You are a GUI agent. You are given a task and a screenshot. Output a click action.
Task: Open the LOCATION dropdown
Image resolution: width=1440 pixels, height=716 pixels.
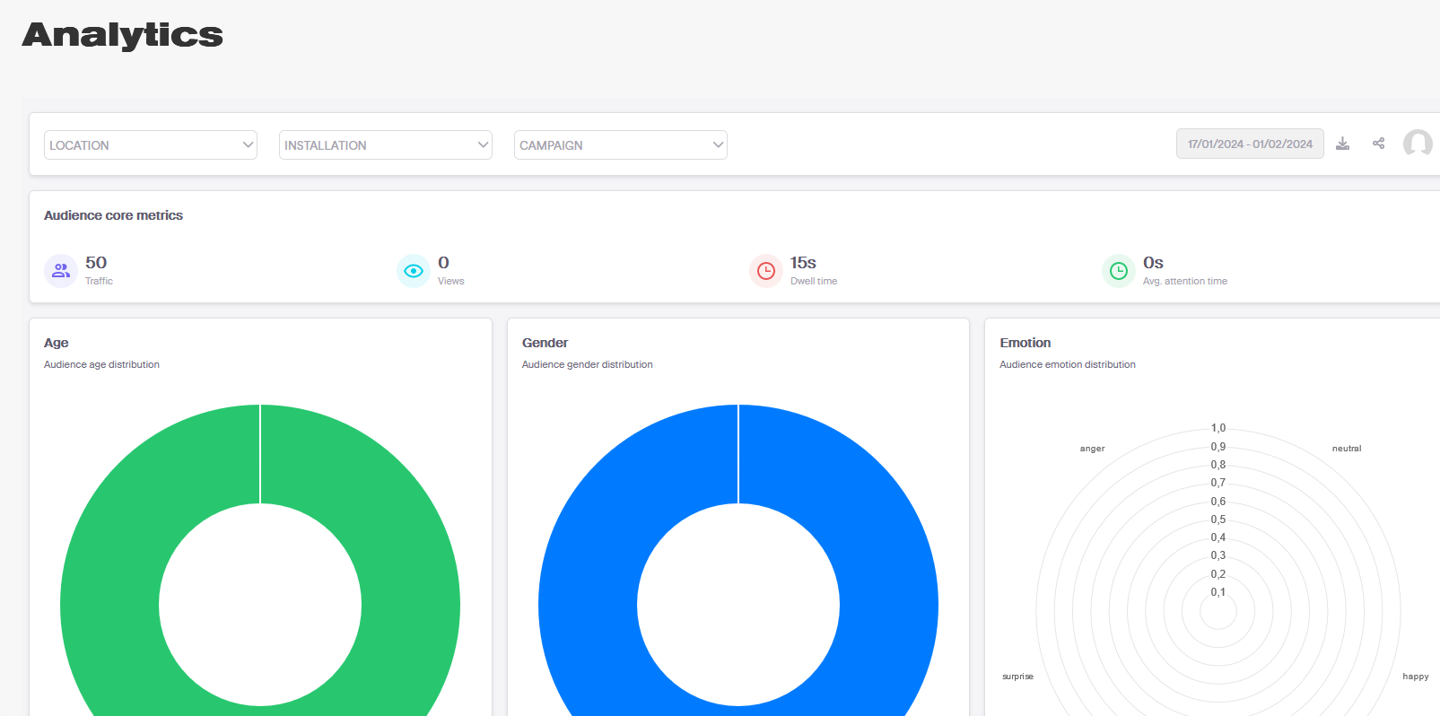click(x=151, y=145)
